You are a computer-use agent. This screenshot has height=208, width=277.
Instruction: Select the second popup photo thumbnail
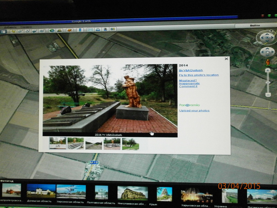pyautogui.click(x=75, y=144)
